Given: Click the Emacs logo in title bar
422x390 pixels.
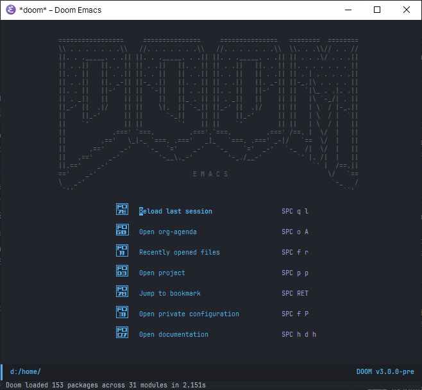Looking at the screenshot, I should coord(11,10).
